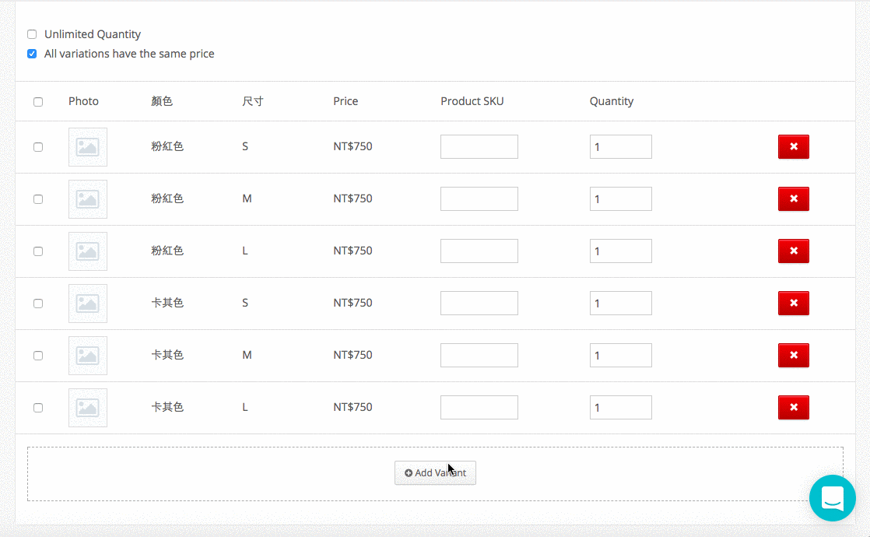
Task: Open the chat support bubble
Action: (x=833, y=498)
